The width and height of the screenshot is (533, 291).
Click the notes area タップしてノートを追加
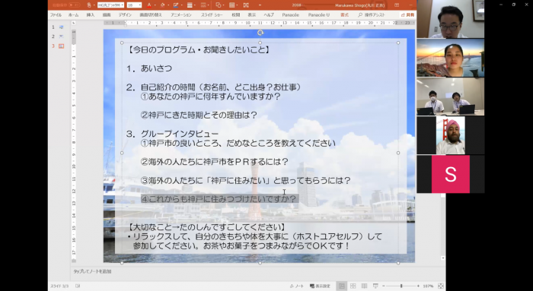[92, 271]
